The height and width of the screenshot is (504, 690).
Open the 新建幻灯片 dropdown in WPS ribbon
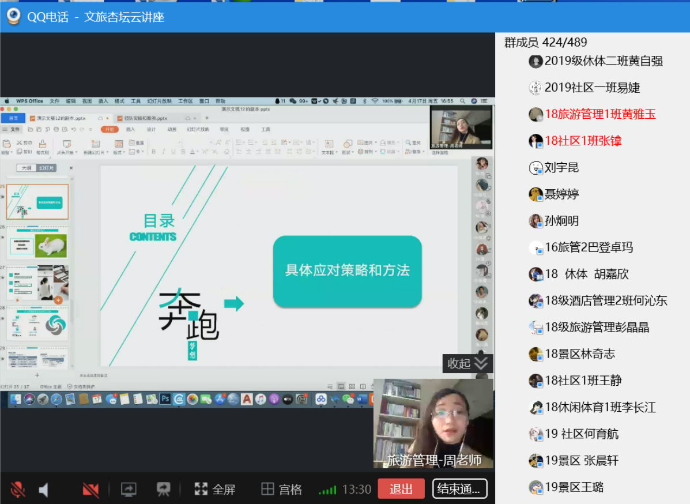[96, 152]
